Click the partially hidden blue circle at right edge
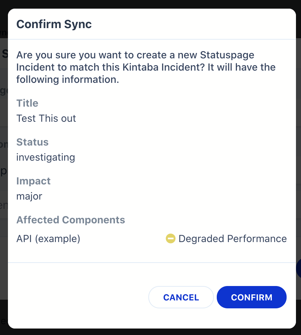This screenshot has width=301, height=335. (x=298, y=269)
